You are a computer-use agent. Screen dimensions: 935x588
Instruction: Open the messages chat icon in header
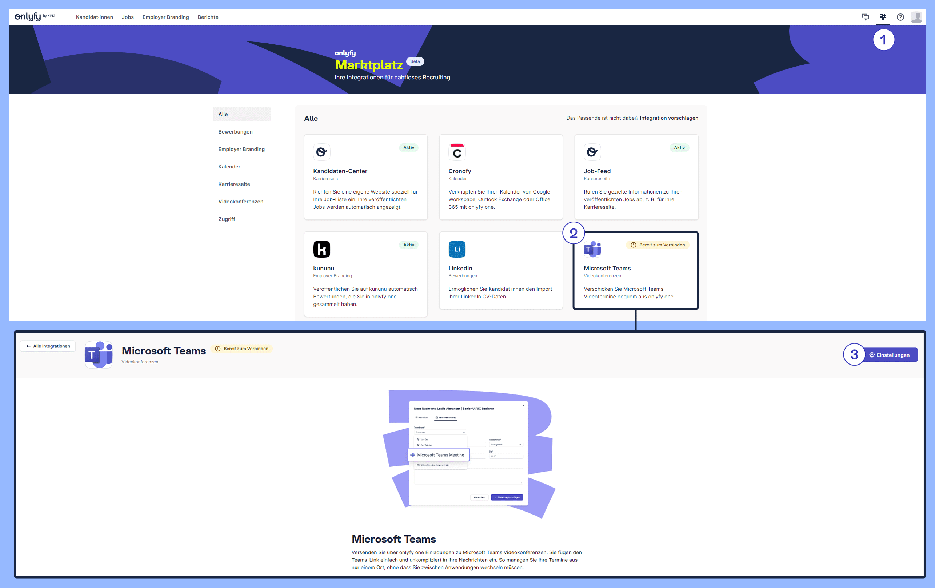[865, 17]
